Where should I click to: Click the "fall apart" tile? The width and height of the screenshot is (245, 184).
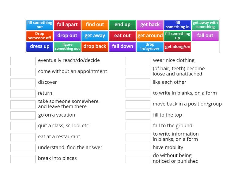pyautogui.click(x=67, y=25)
